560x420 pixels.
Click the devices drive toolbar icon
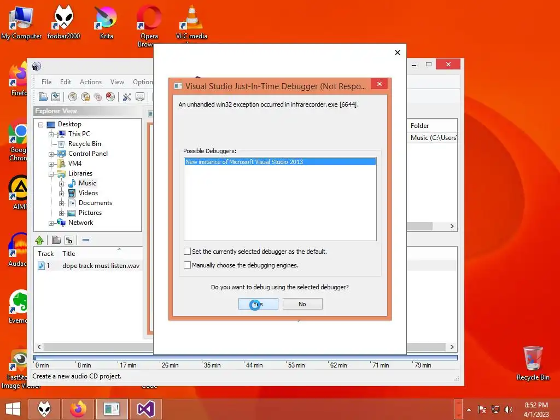pyautogui.click(x=140, y=97)
